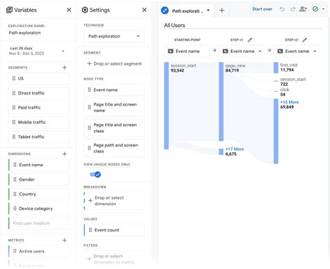Click the first_visit node in step 2
The image size is (330, 269).
(x=276, y=67)
